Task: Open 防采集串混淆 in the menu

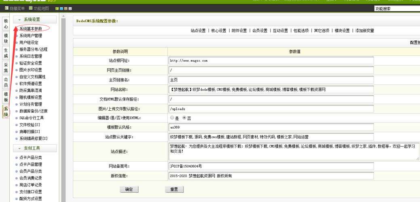Action: point(31,90)
